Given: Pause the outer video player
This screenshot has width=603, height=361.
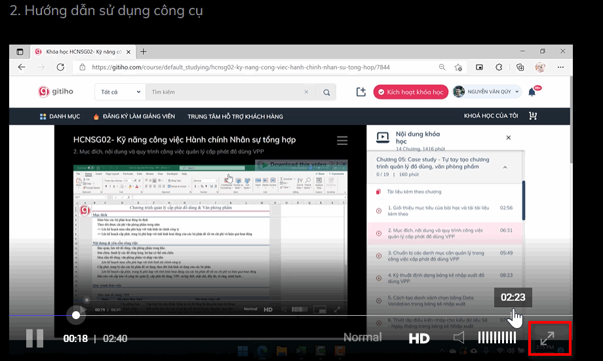Looking at the screenshot, I should [x=35, y=338].
